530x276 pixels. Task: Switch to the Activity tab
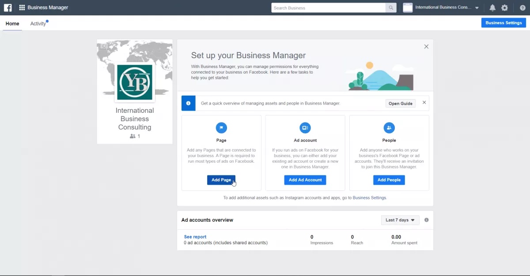(38, 24)
